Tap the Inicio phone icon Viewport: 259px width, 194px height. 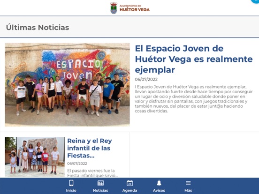pos(71,183)
